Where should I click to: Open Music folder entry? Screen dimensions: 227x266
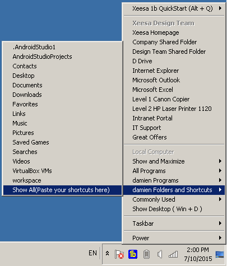pyautogui.click(x=62, y=123)
